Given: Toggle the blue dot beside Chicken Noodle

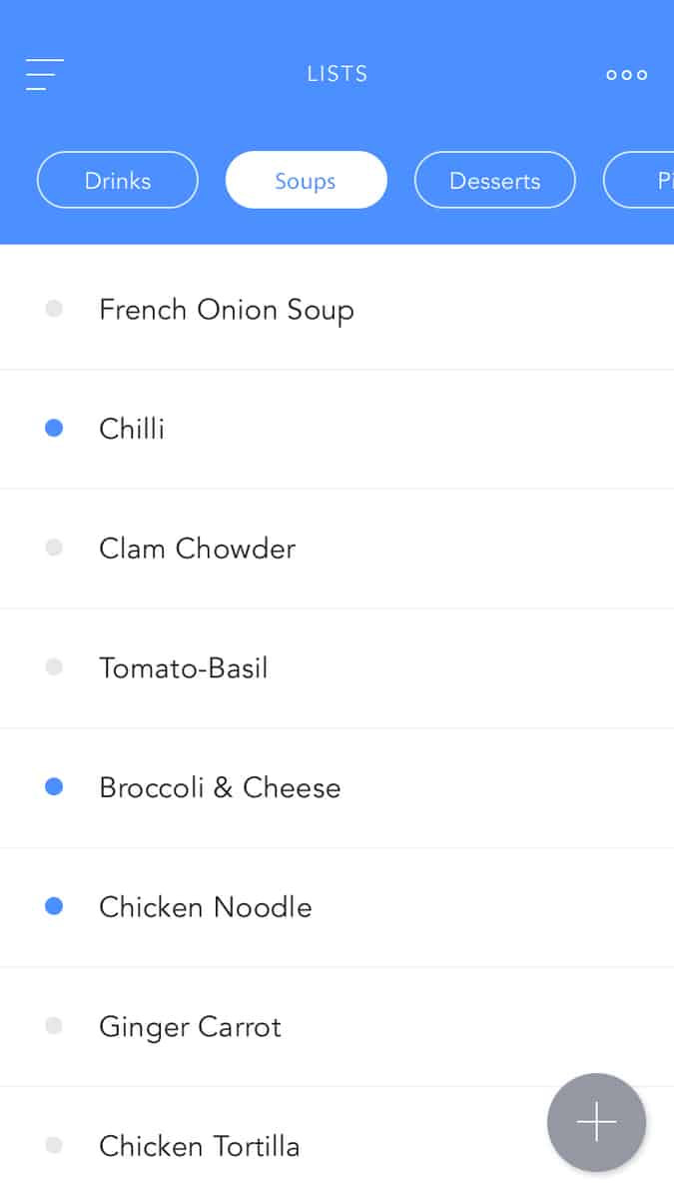Looking at the screenshot, I should [x=54, y=906].
